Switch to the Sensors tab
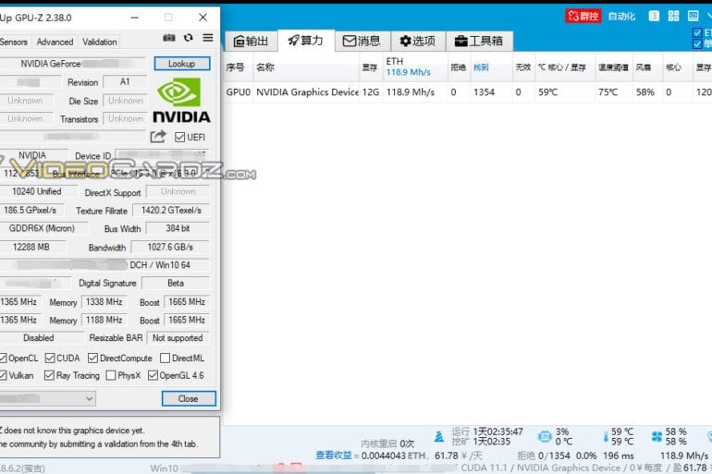712x474 pixels. coord(14,42)
